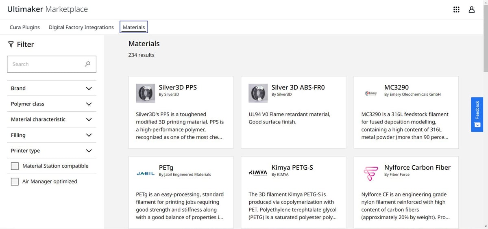Expand the Filling filter
488x229 pixels.
pyautogui.click(x=52, y=135)
